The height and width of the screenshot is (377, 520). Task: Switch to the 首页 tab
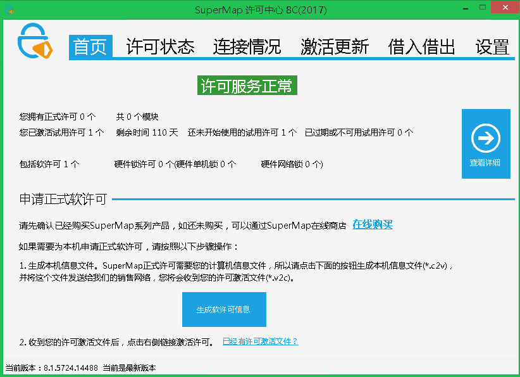pos(90,47)
